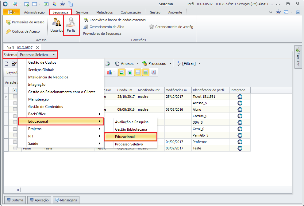Open Permissões de Acesso
Screen dimensions: 304x206
tap(25, 22)
